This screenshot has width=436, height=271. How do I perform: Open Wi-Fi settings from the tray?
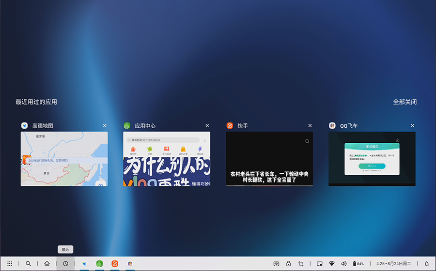coord(332,264)
